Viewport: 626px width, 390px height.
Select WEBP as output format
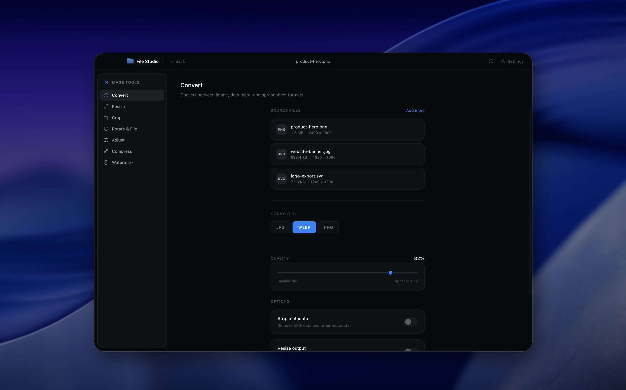304,227
